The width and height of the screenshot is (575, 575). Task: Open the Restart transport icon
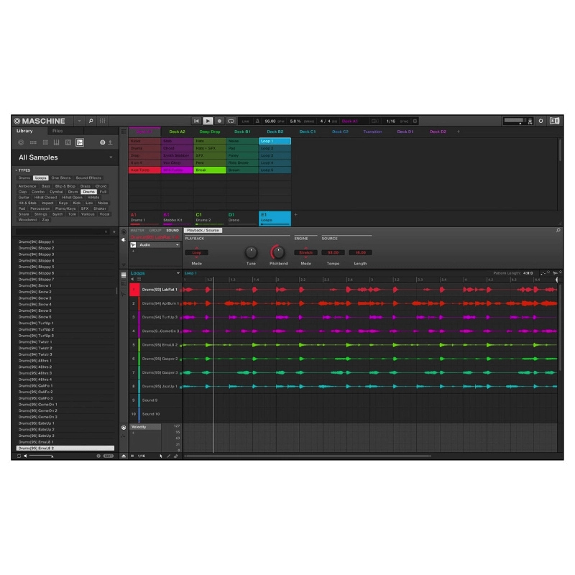tap(196, 120)
